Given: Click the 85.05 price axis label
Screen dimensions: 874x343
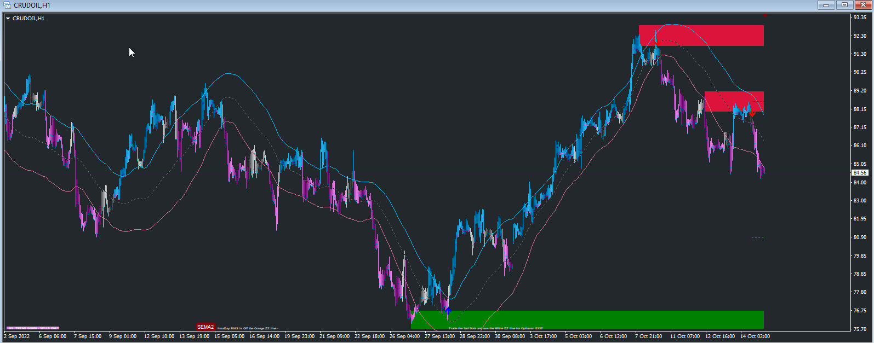Looking at the screenshot, I should click(x=860, y=164).
